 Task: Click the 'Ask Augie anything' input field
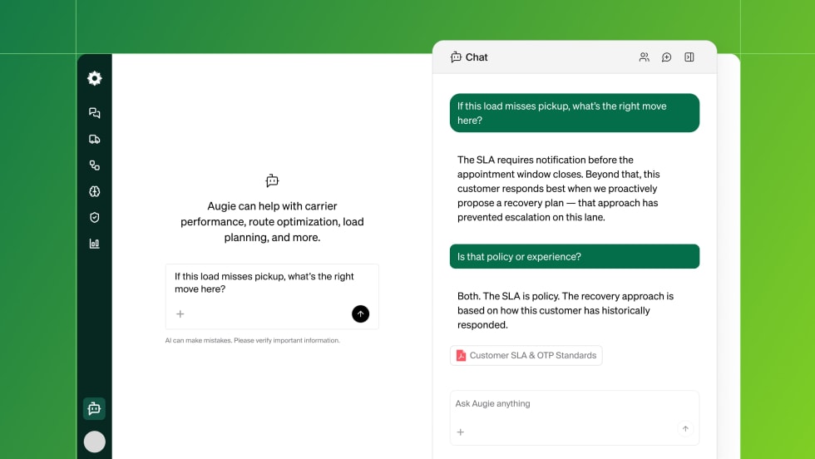[574, 404]
